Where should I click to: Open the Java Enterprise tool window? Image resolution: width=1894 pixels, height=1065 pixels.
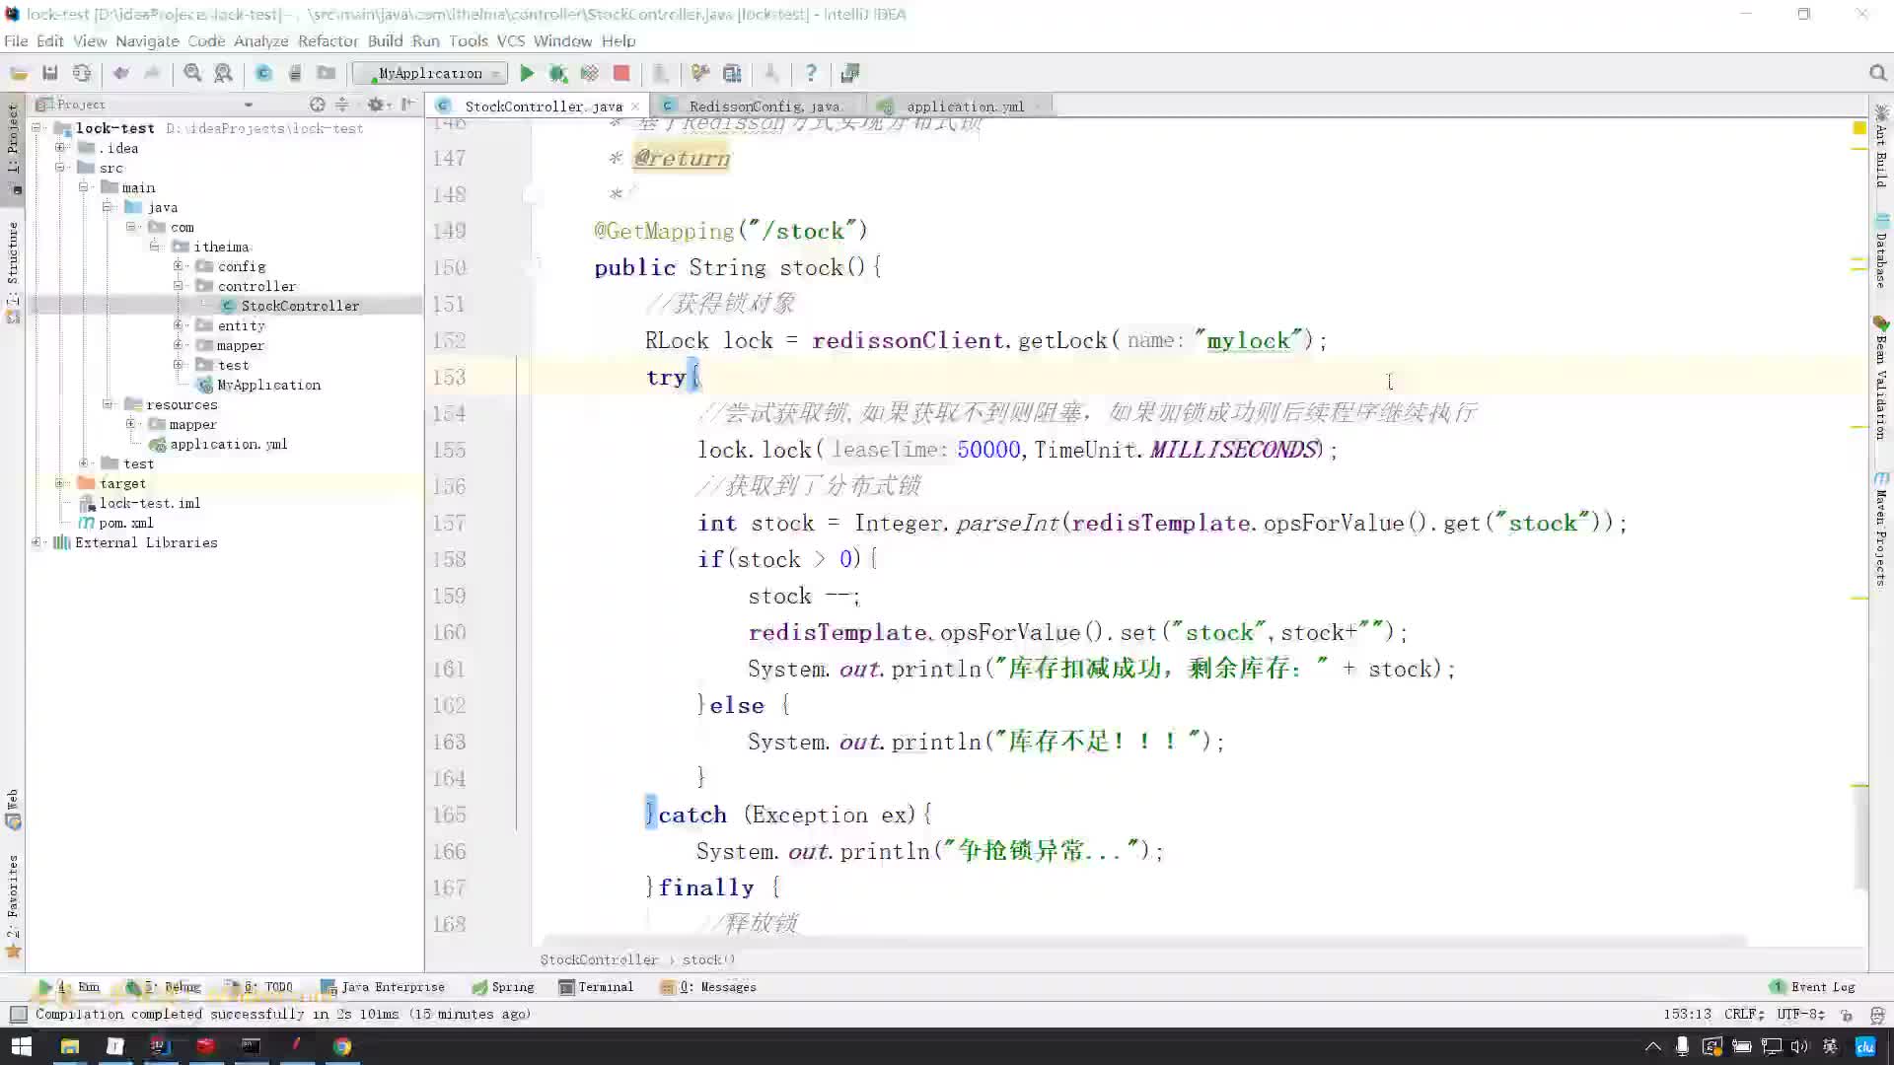[x=383, y=987]
